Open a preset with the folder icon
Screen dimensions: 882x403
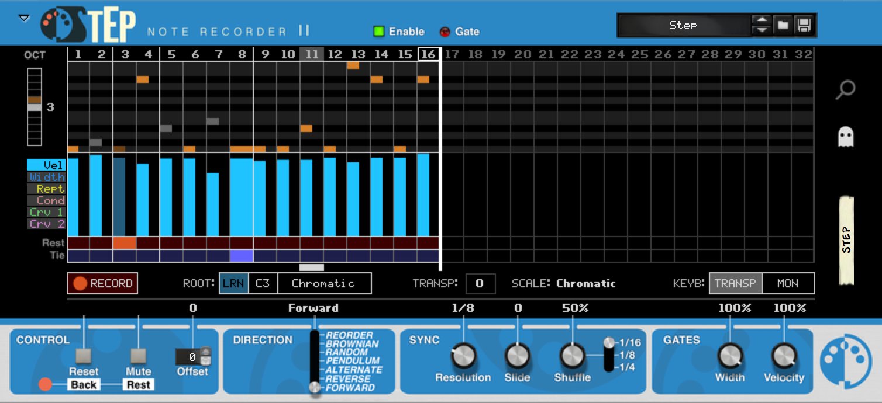[x=784, y=26]
